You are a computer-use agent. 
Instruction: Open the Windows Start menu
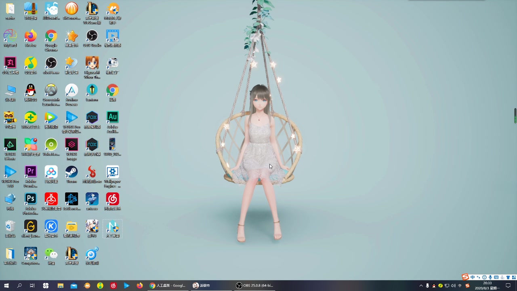(6, 285)
